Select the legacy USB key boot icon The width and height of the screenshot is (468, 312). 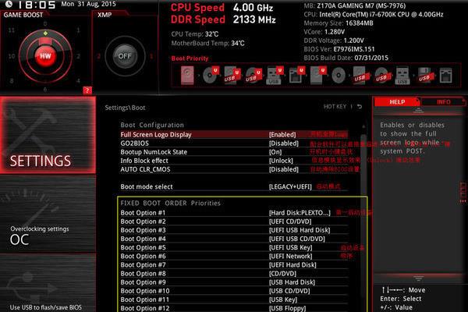click(402, 75)
